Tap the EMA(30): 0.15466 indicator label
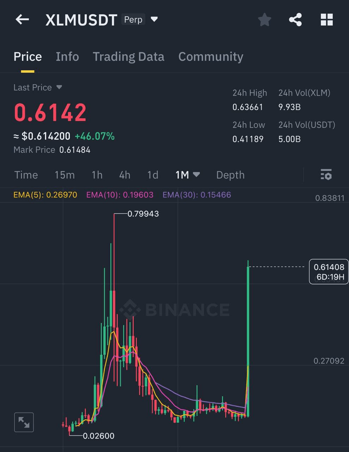 (x=197, y=195)
